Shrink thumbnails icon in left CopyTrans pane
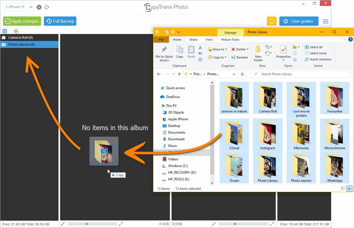Screen dimensions: 354x228 point(63,224)
